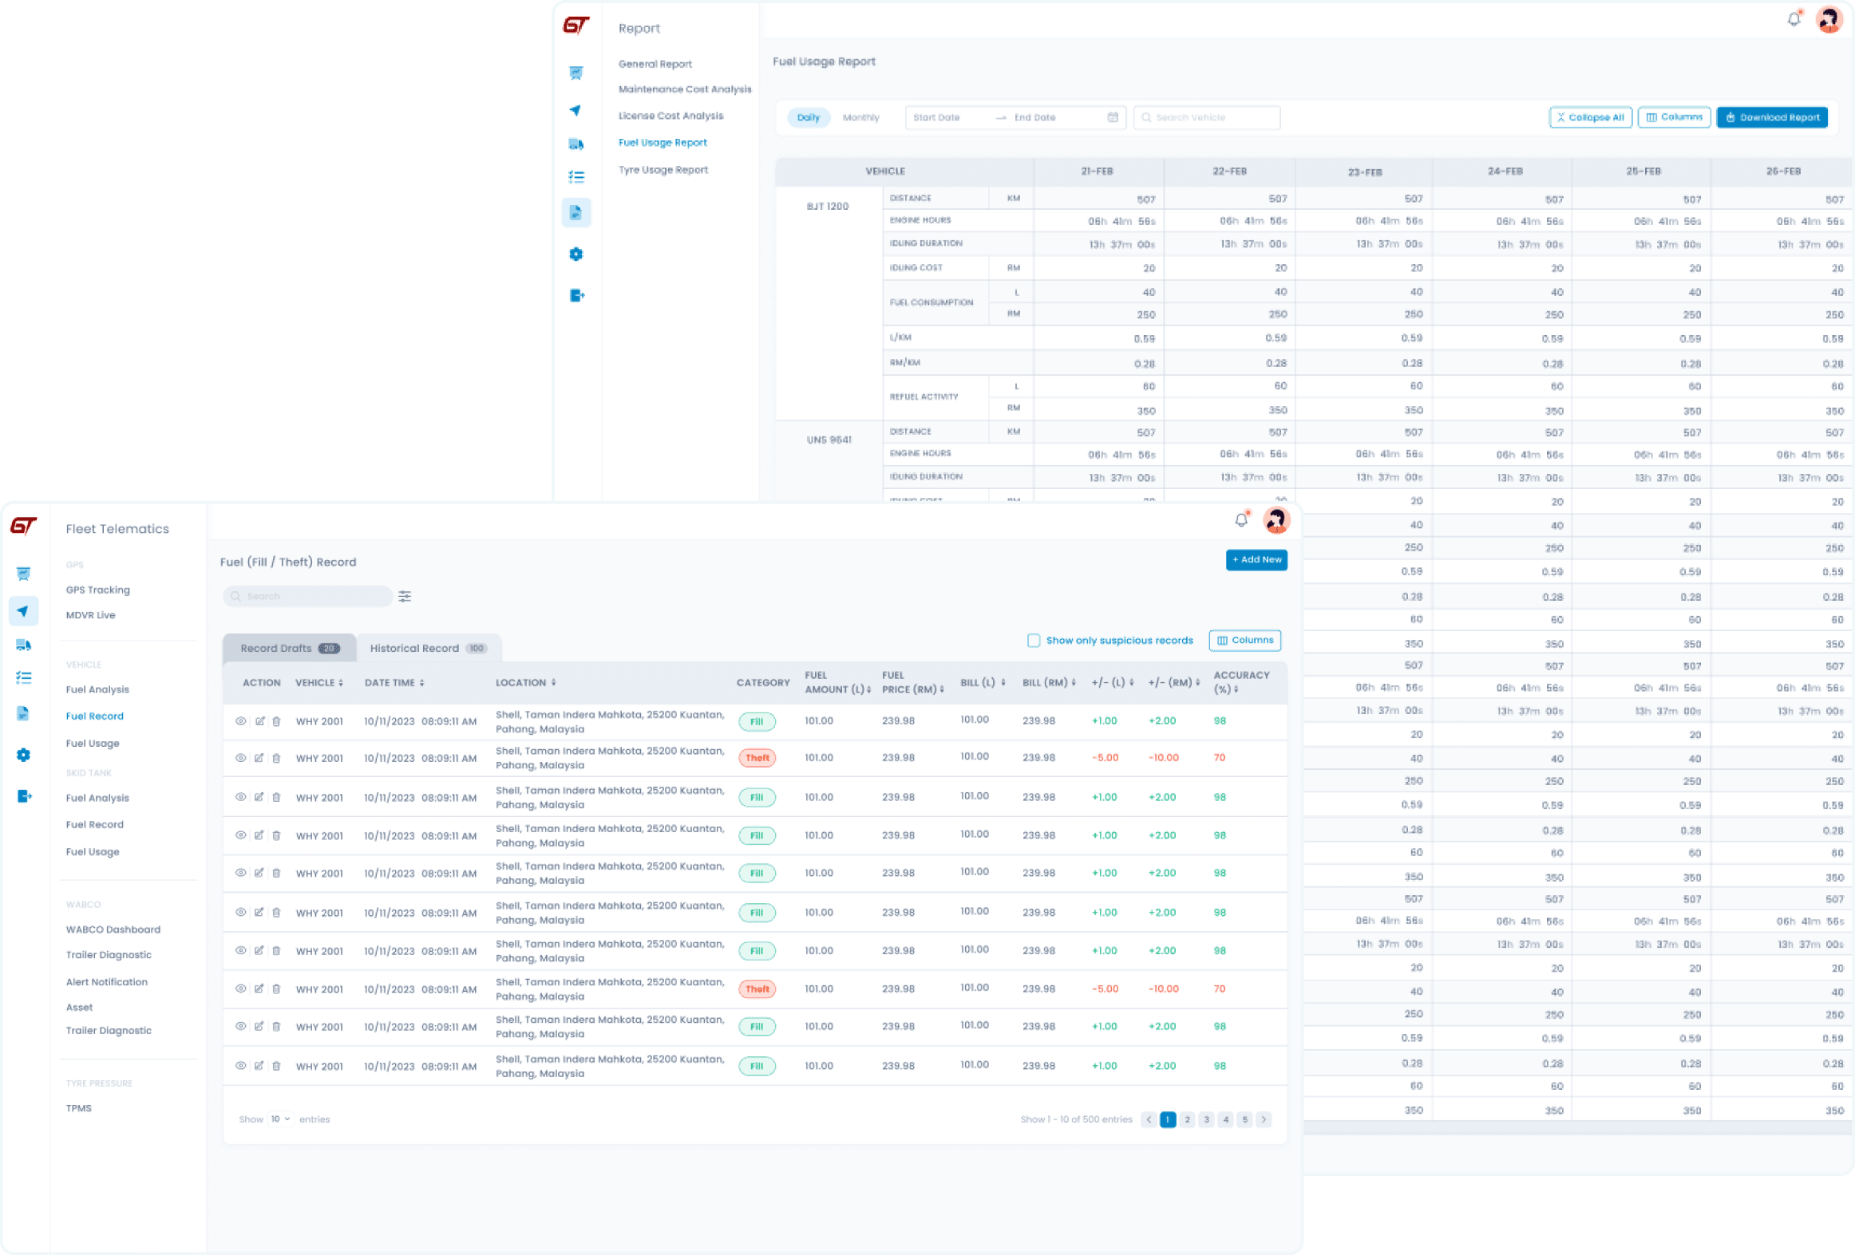Click the edit pencil icon in first row
Screen dimensions: 1855x1255
[259, 721]
